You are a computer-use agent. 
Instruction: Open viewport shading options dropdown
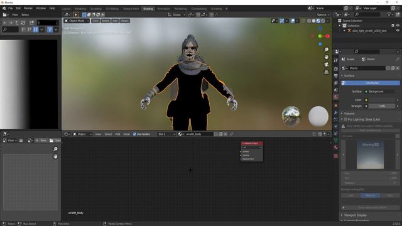[328, 21]
